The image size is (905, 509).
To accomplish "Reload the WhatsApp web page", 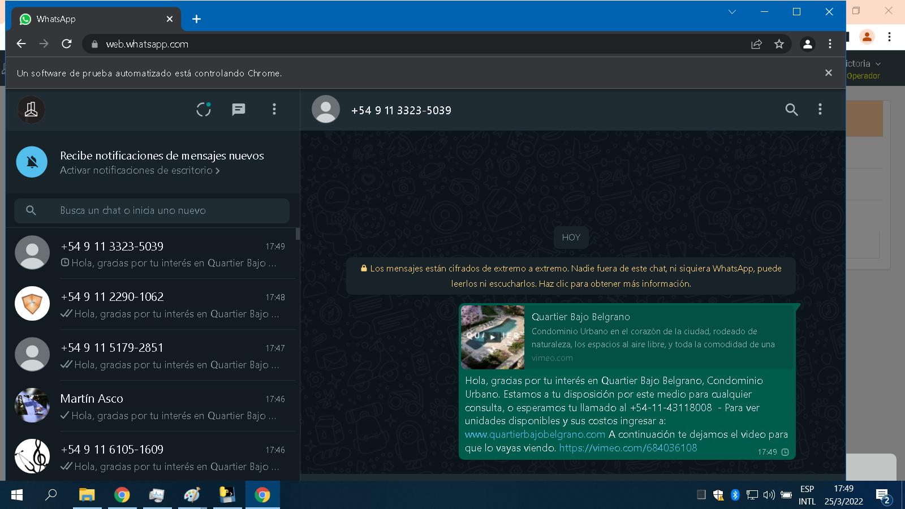I will (67, 44).
